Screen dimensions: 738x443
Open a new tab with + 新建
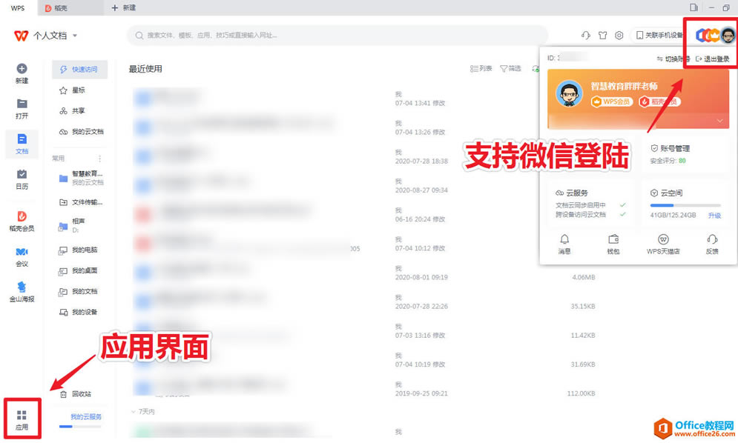point(124,8)
